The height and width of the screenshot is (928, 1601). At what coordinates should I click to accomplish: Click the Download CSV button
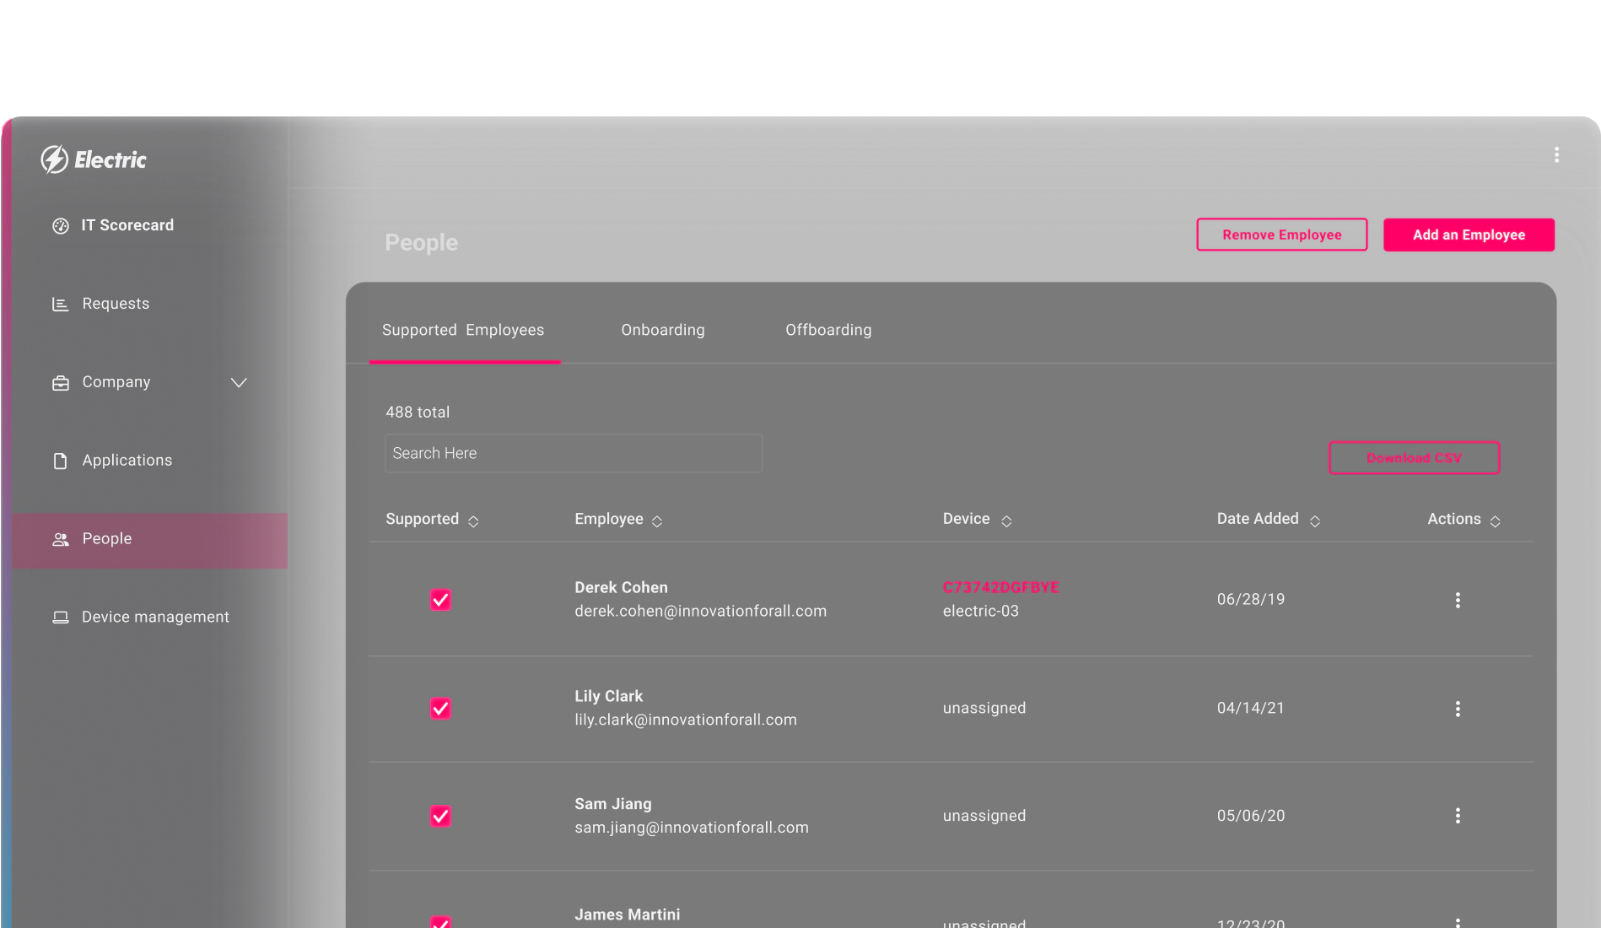(1414, 458)
